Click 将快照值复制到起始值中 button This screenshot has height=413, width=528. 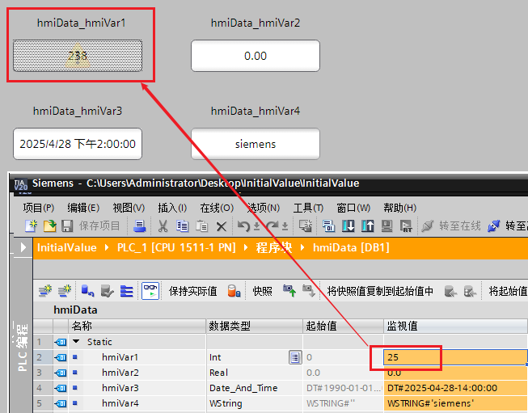pos(380,291)
